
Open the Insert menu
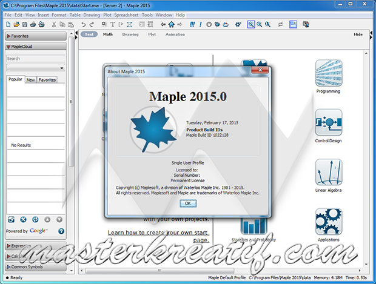[43, 15]
